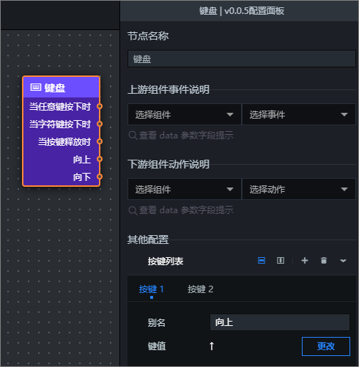Switch 按键列表 to column layout view icon

point(281,261)
